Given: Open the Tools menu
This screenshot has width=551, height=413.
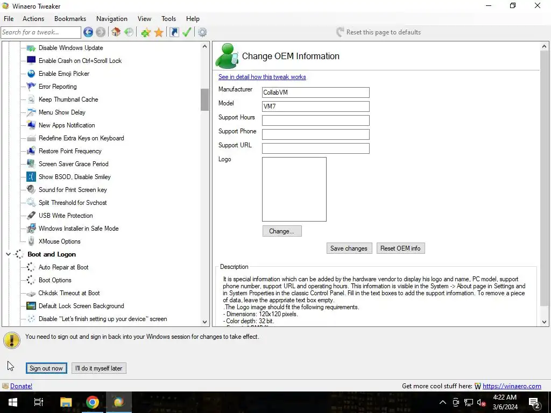Looking at the screenshot, I should pyautogui.click(x=168, y=19).
